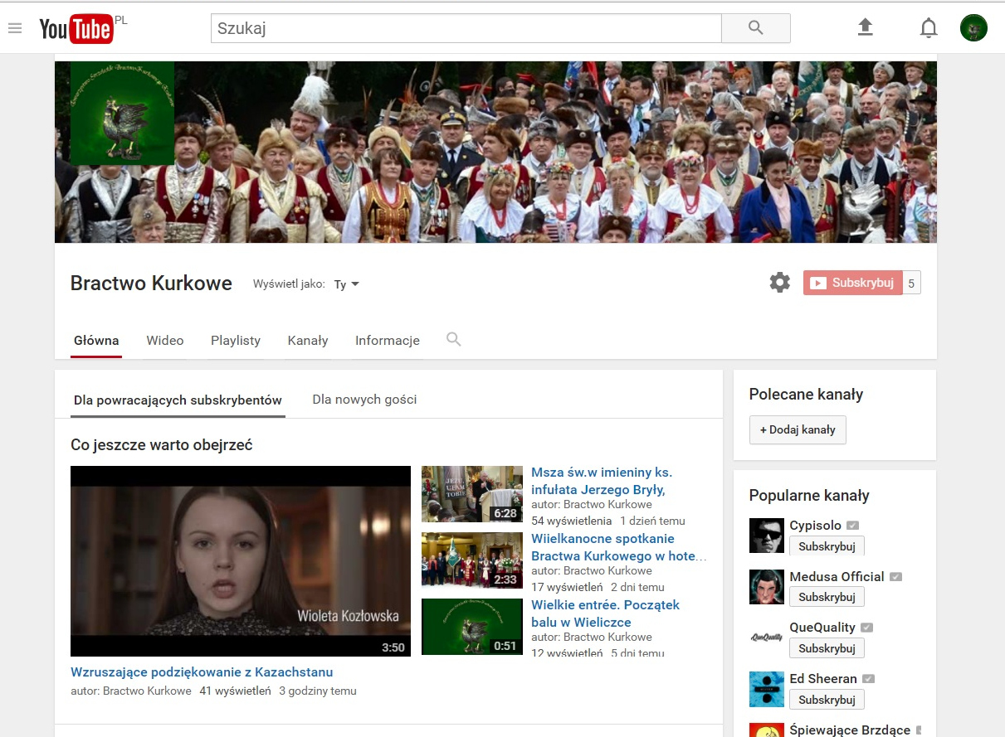Switch to the Kanały tab

pos(308,341)
